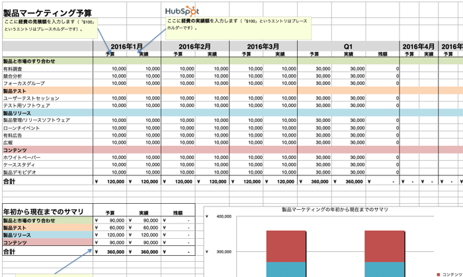This screenshot has width=463, height=277.
Task: Select the 製品マーケティング予算 title cell
Action: (x=48, y=13)
